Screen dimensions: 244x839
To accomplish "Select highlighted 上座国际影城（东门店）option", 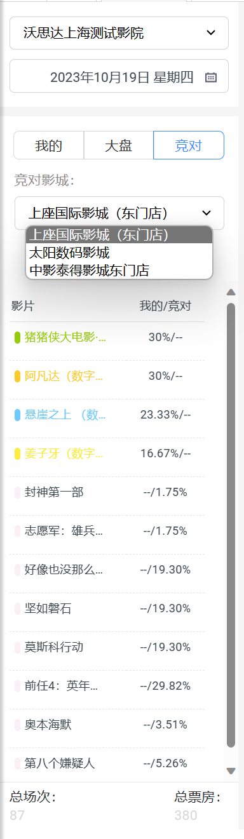I will pos(119,234).
